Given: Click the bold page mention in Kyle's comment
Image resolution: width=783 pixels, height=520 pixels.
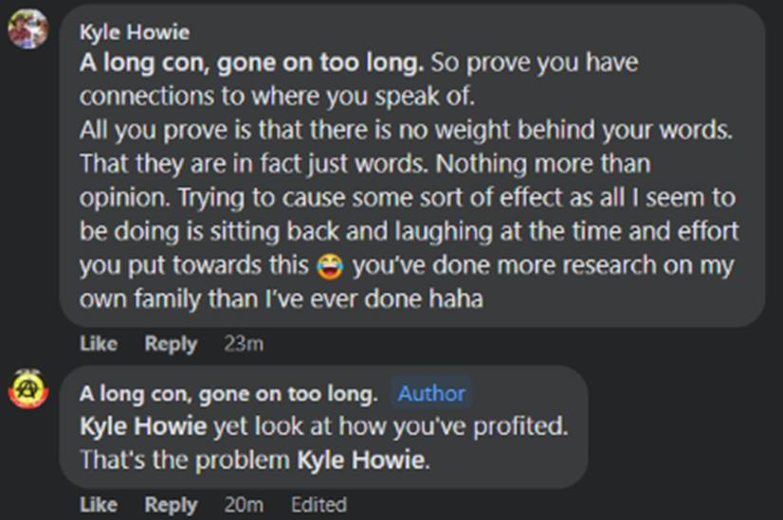Looking at the screenshot, I should pyautogui.click(x=251, y=63).
